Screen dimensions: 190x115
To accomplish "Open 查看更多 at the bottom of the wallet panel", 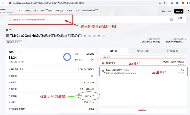I will [x=142, y=110].
